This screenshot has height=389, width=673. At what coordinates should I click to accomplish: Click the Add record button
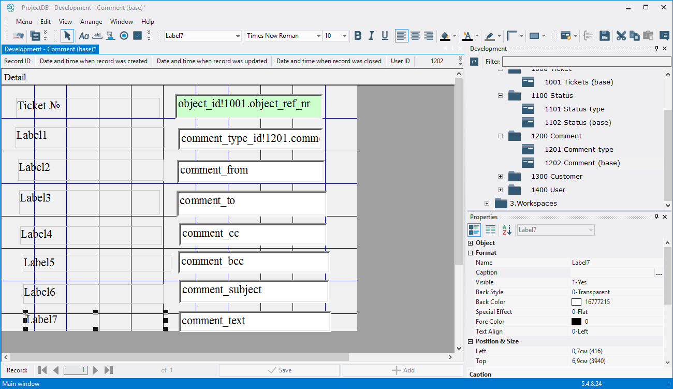(403, 370)
